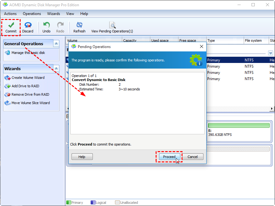Launch Move Volume Slice Wizard
The image size is (275, 206).
pos(27,103)
